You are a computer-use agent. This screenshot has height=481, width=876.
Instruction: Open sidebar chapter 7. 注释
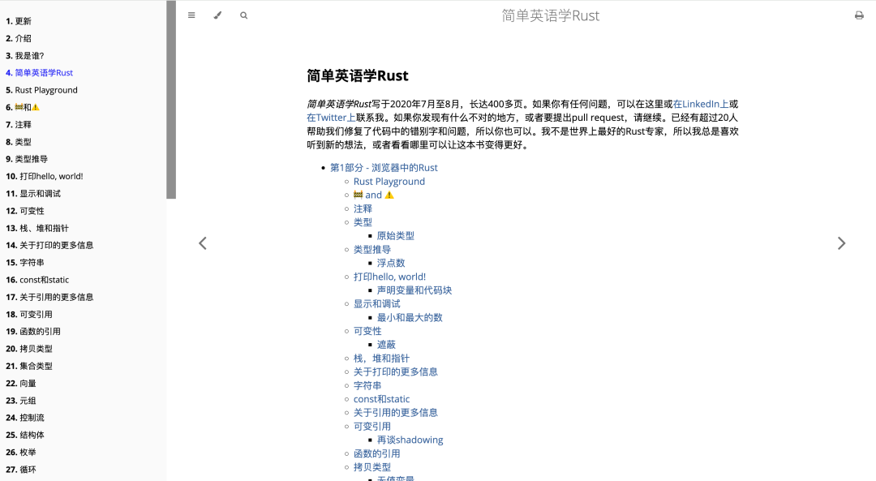click(19, 125)
